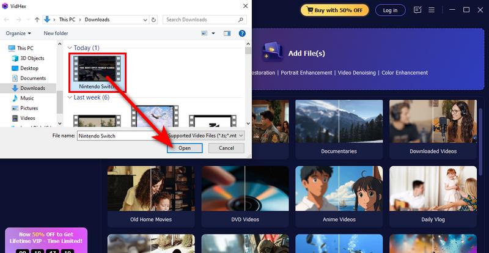Open the feedback note icon
The width and height of the screenshot is (489, 253).
click(417, 10)
